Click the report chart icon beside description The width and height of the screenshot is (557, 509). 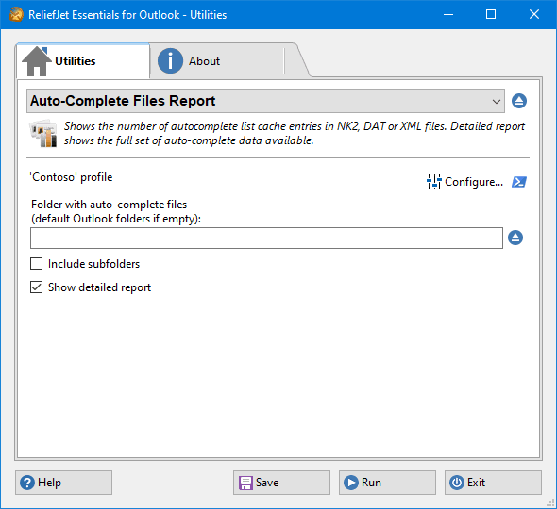coord(43,133)
